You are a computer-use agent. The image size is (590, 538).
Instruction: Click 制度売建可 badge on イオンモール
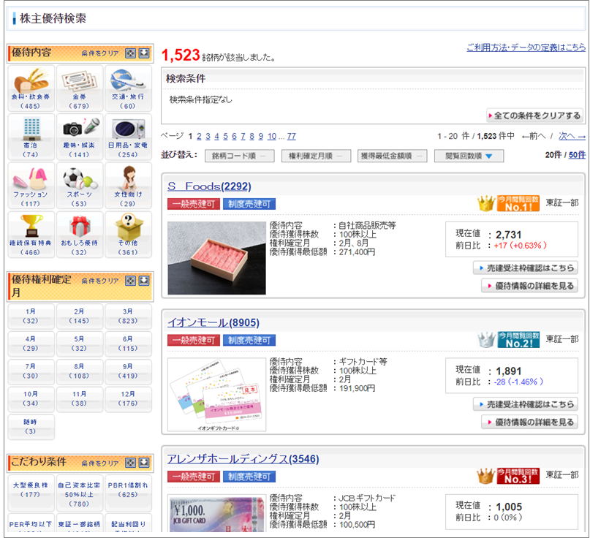point(249,340)
